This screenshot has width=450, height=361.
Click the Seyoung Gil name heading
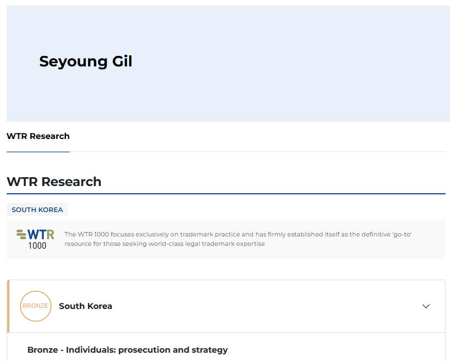pyautogui.click(x=86, y=61)
